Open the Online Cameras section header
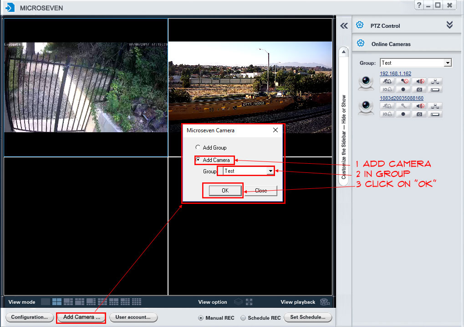The width and height of the screenshot is (464, 327). [x=407, y=44]
